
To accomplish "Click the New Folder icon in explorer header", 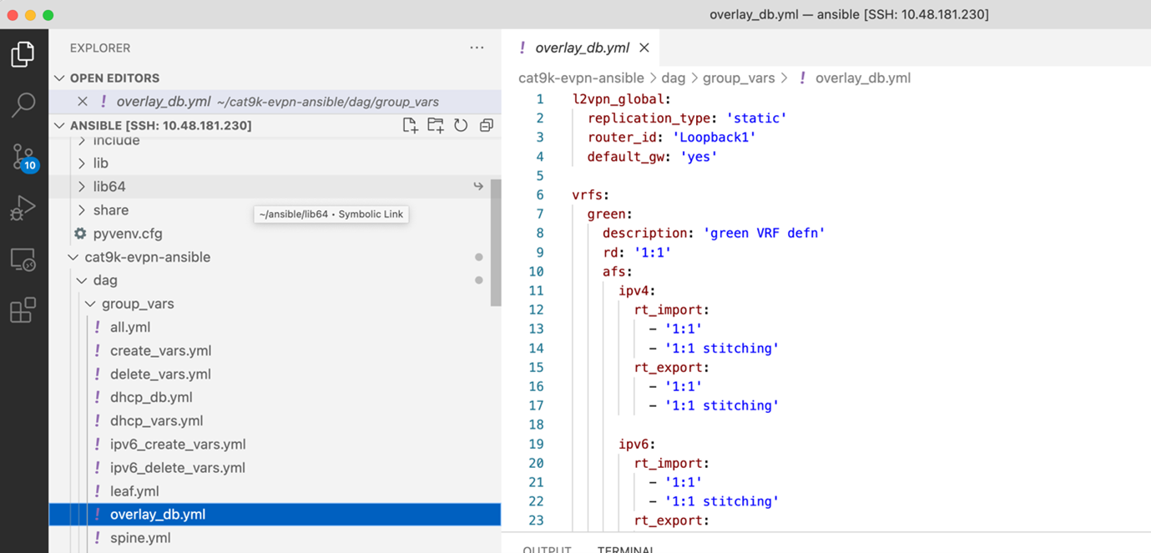I will click(x=436, y=125).
